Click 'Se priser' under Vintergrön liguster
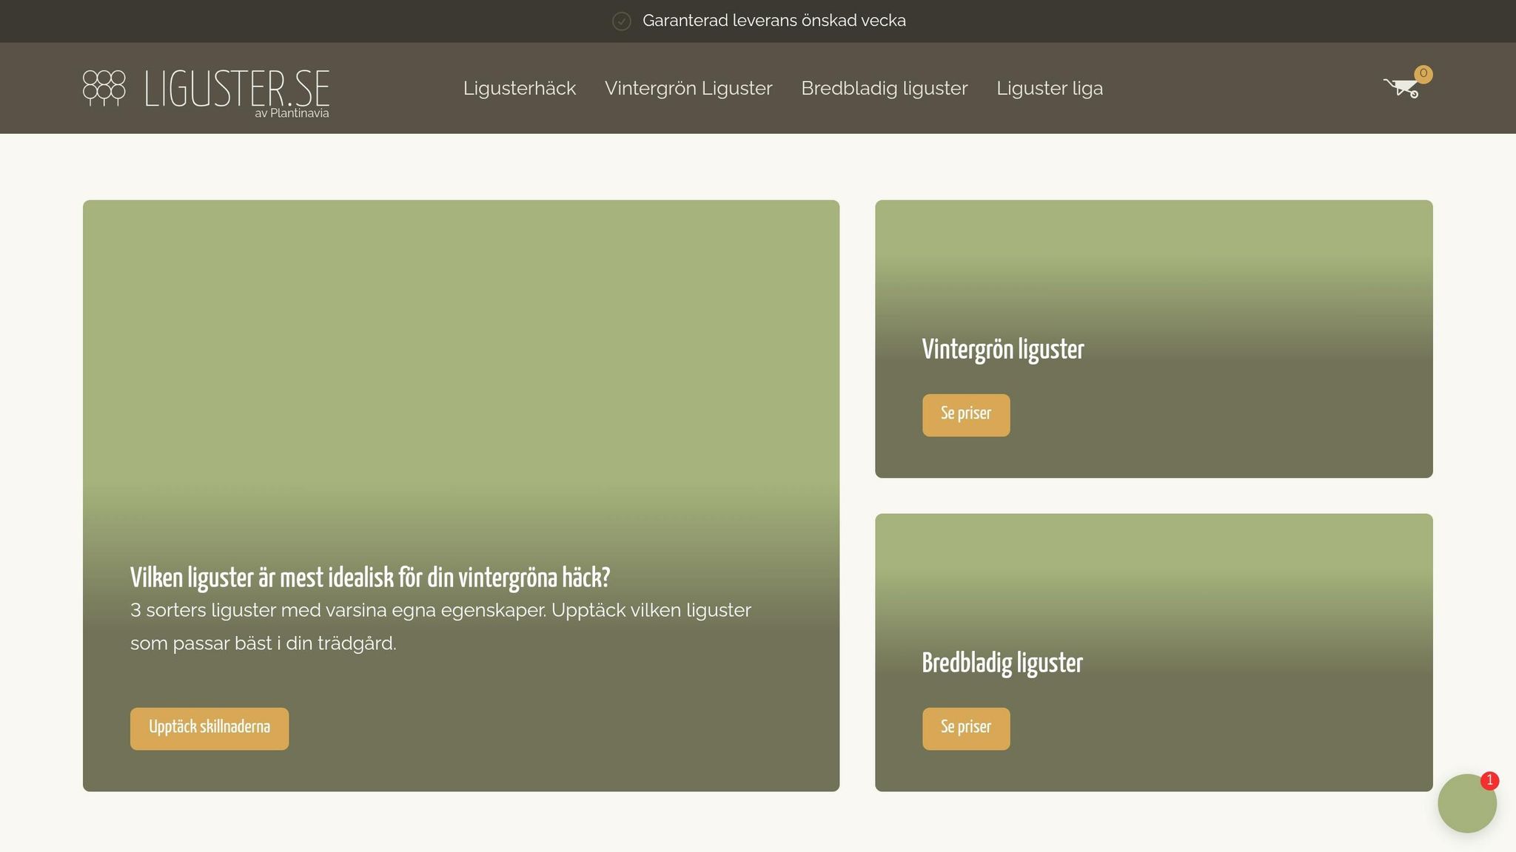Viewport: 1516px width, 852px height. (965, 414)
